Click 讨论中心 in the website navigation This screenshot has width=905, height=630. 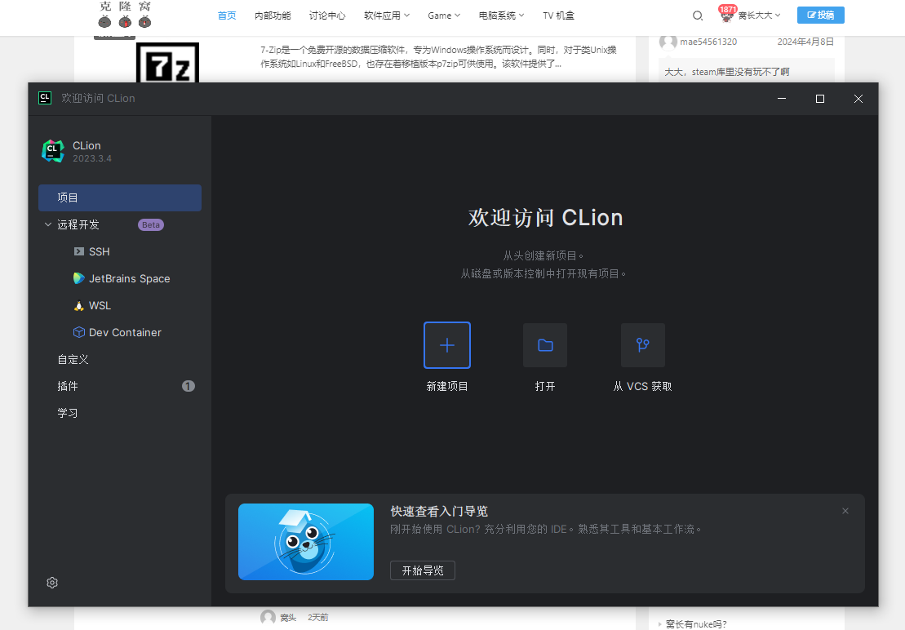(327, 16)
